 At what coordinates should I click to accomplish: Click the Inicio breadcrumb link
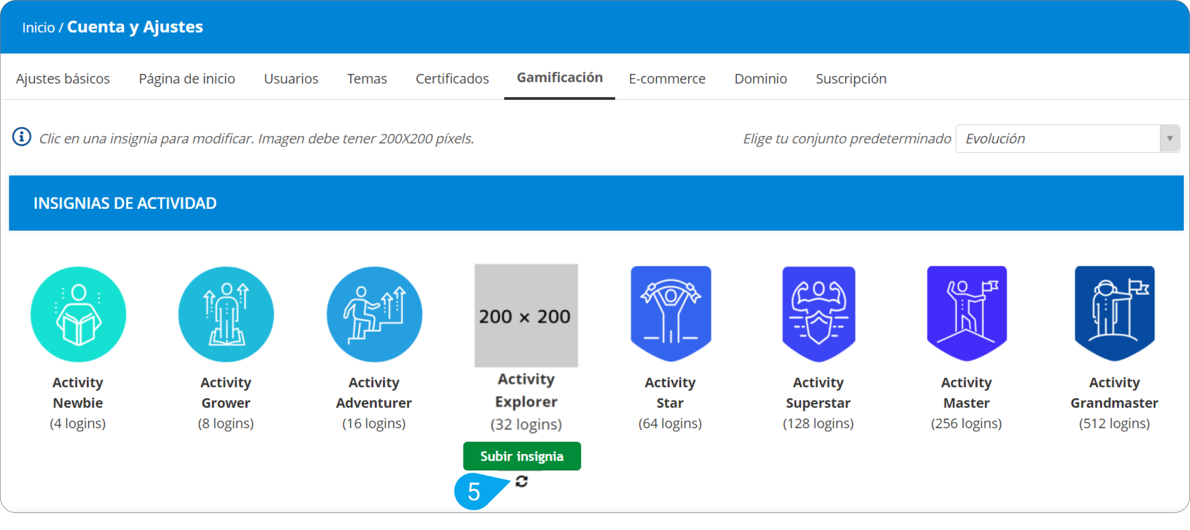pyautogui.click(x=38, y=27)
